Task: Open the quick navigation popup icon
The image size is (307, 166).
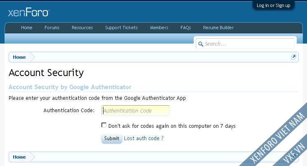Action: click(x=293, y=57)
